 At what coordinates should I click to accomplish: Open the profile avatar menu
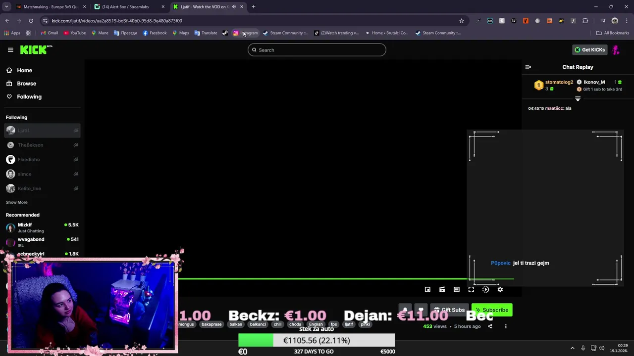(x=616, y=50)
